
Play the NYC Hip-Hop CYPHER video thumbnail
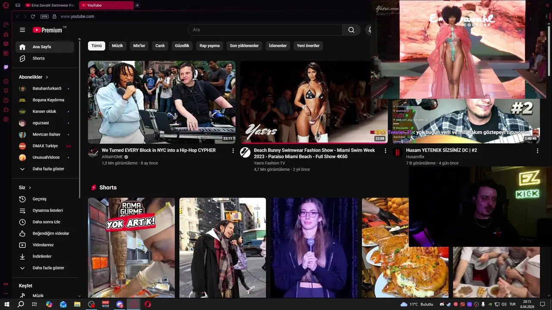(162, 102)
